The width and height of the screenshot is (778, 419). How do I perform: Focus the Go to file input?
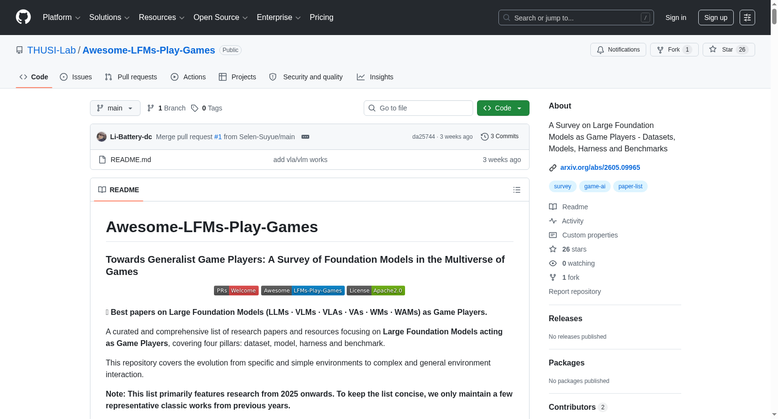418,108
